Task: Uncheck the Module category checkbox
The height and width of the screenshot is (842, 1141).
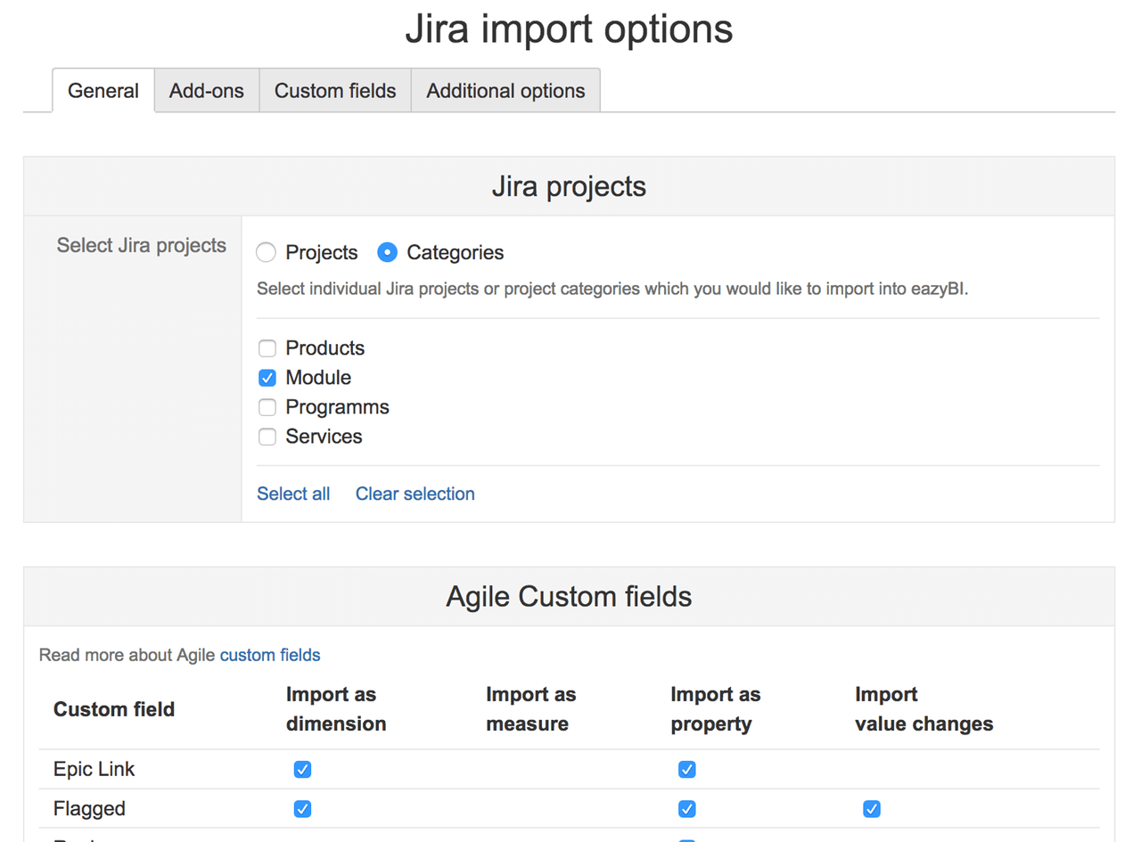Action: (267, 378)
